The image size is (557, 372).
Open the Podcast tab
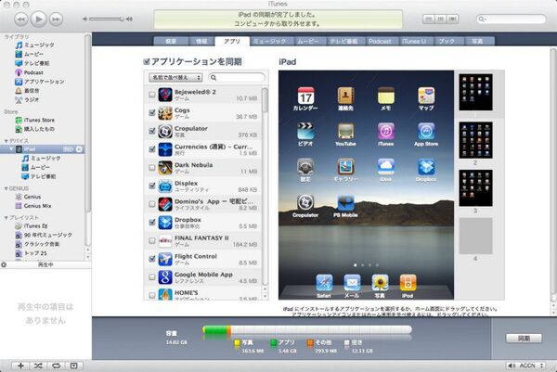tap(380, 41)
